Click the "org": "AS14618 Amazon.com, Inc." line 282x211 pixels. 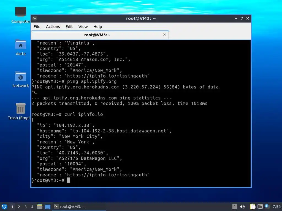(83, 59)
